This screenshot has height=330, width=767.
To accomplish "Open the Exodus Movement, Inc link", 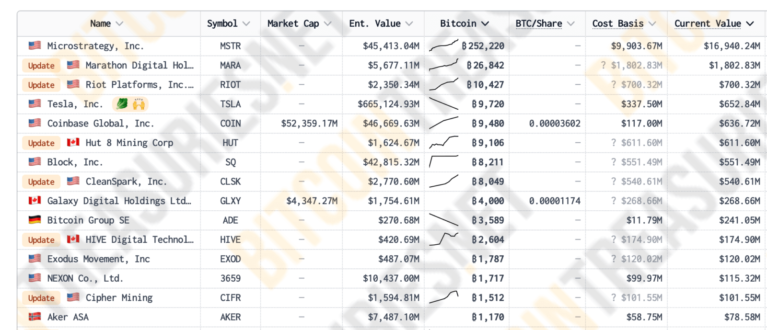I will point(98,259).
